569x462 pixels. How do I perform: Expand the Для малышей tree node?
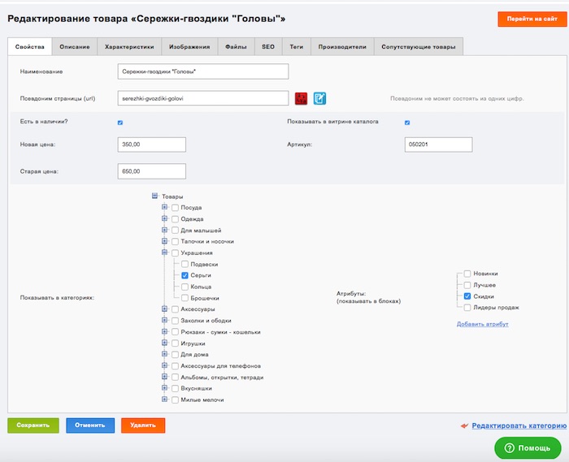(x=164, y=230)
